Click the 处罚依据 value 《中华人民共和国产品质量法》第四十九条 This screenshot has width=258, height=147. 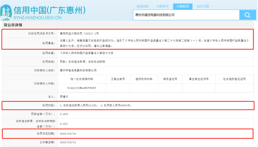[87, 53]
